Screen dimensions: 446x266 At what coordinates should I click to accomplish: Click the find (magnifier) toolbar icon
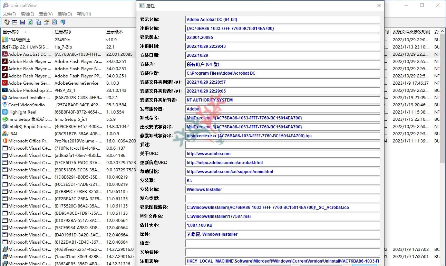[x=54, y=22]
